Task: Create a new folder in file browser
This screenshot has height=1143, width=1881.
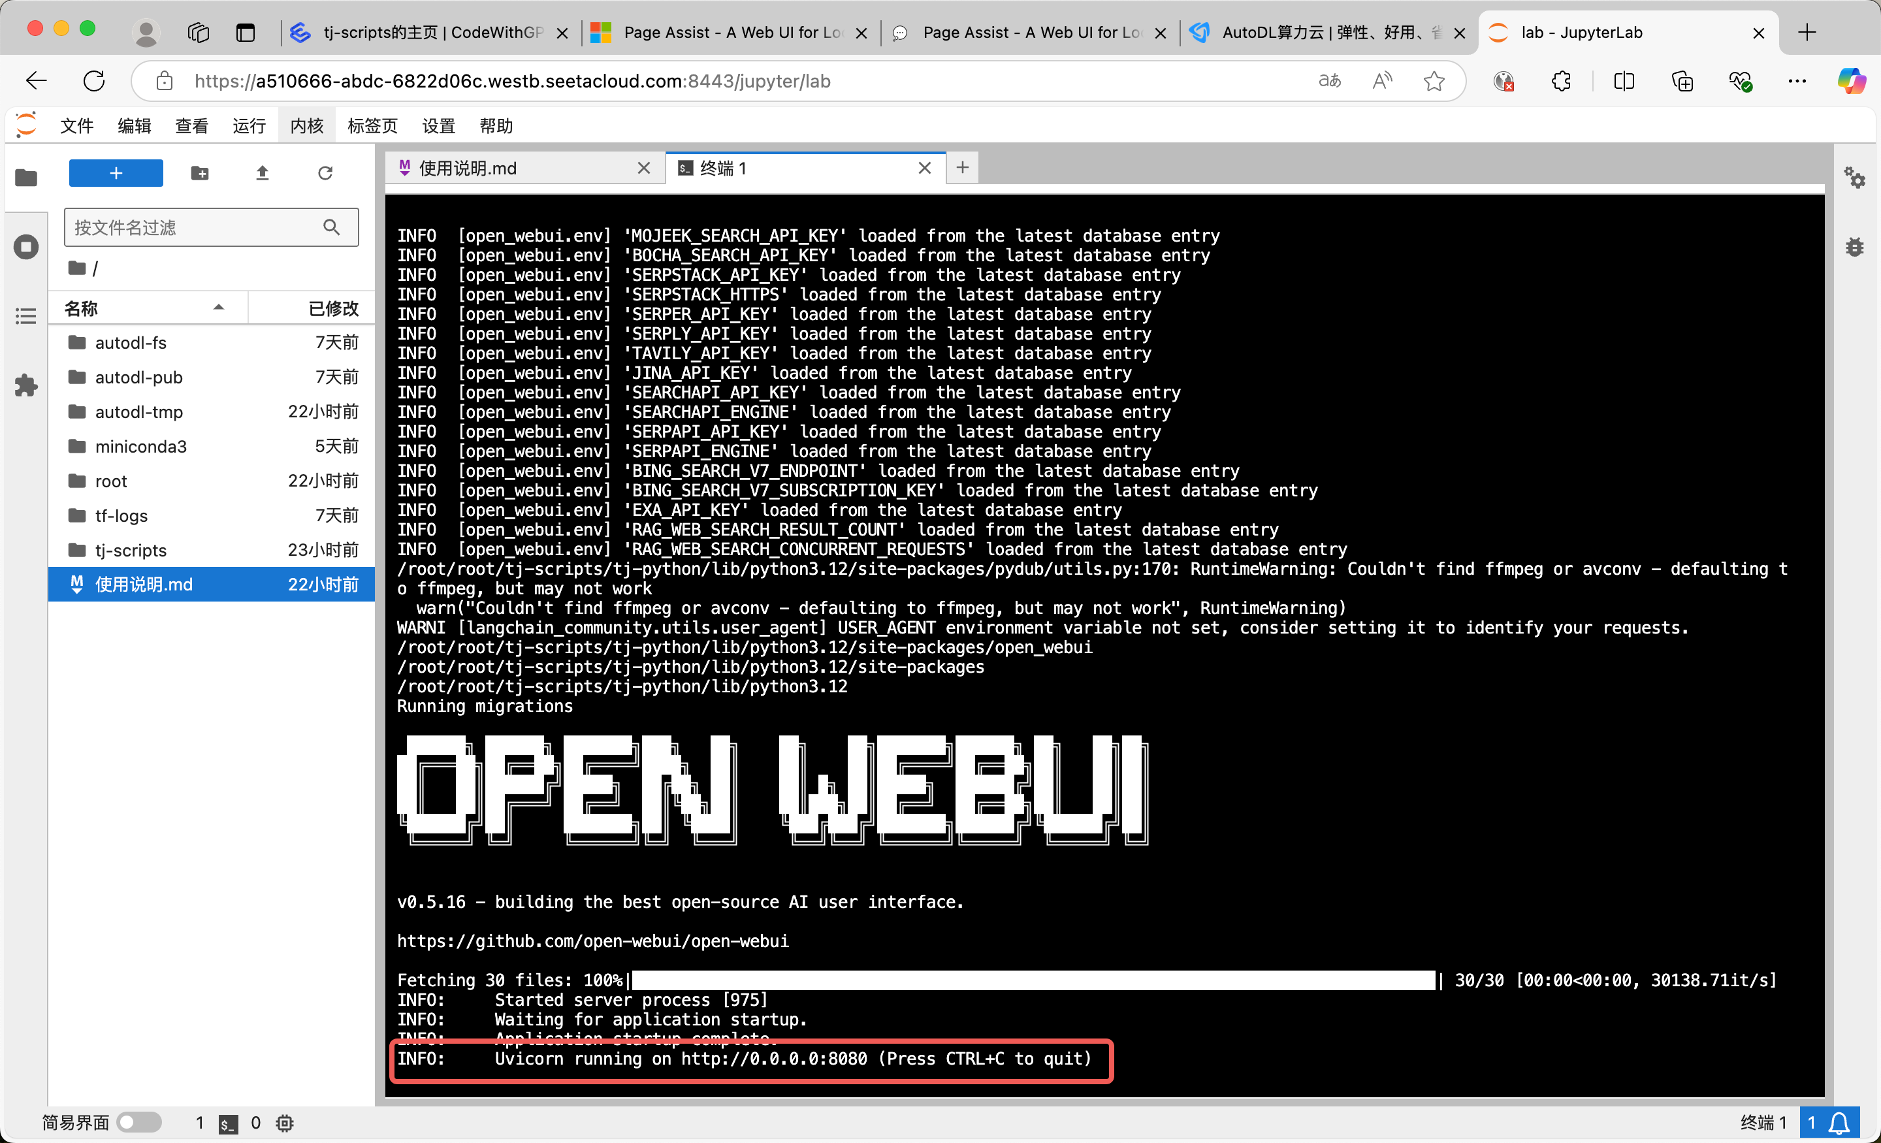Action: pyautogui.click(x=200, y=173)
